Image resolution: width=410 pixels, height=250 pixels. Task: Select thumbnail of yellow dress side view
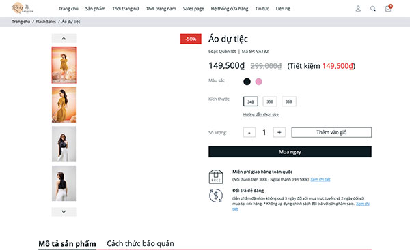click(x=64, y=104)
